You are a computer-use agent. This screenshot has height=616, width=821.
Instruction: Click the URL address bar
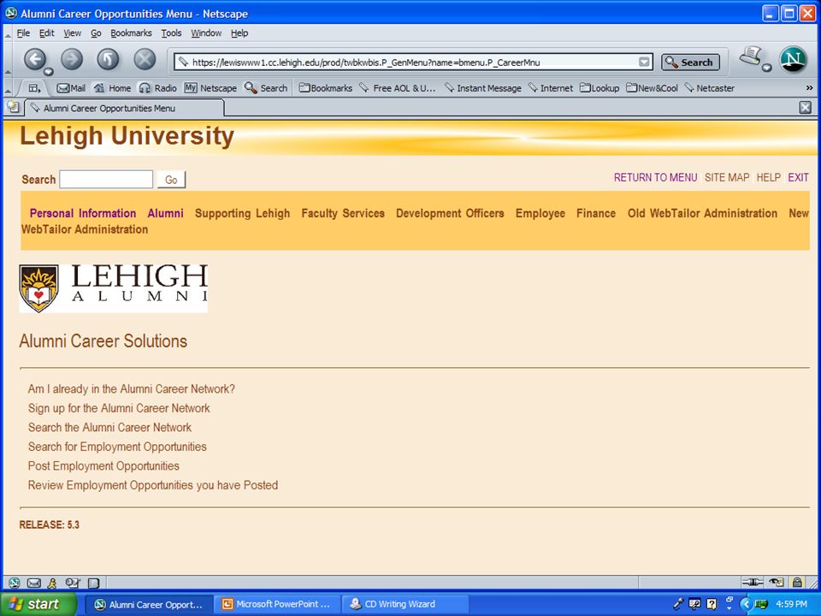point(414,62)
